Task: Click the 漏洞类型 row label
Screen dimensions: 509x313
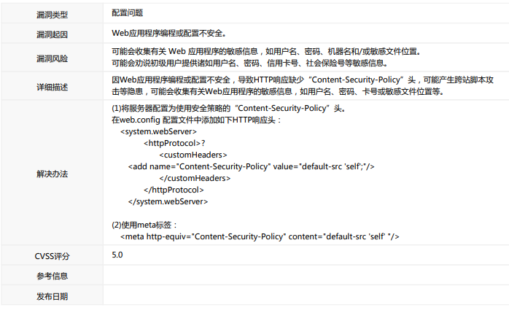Action: click(52, 14)
